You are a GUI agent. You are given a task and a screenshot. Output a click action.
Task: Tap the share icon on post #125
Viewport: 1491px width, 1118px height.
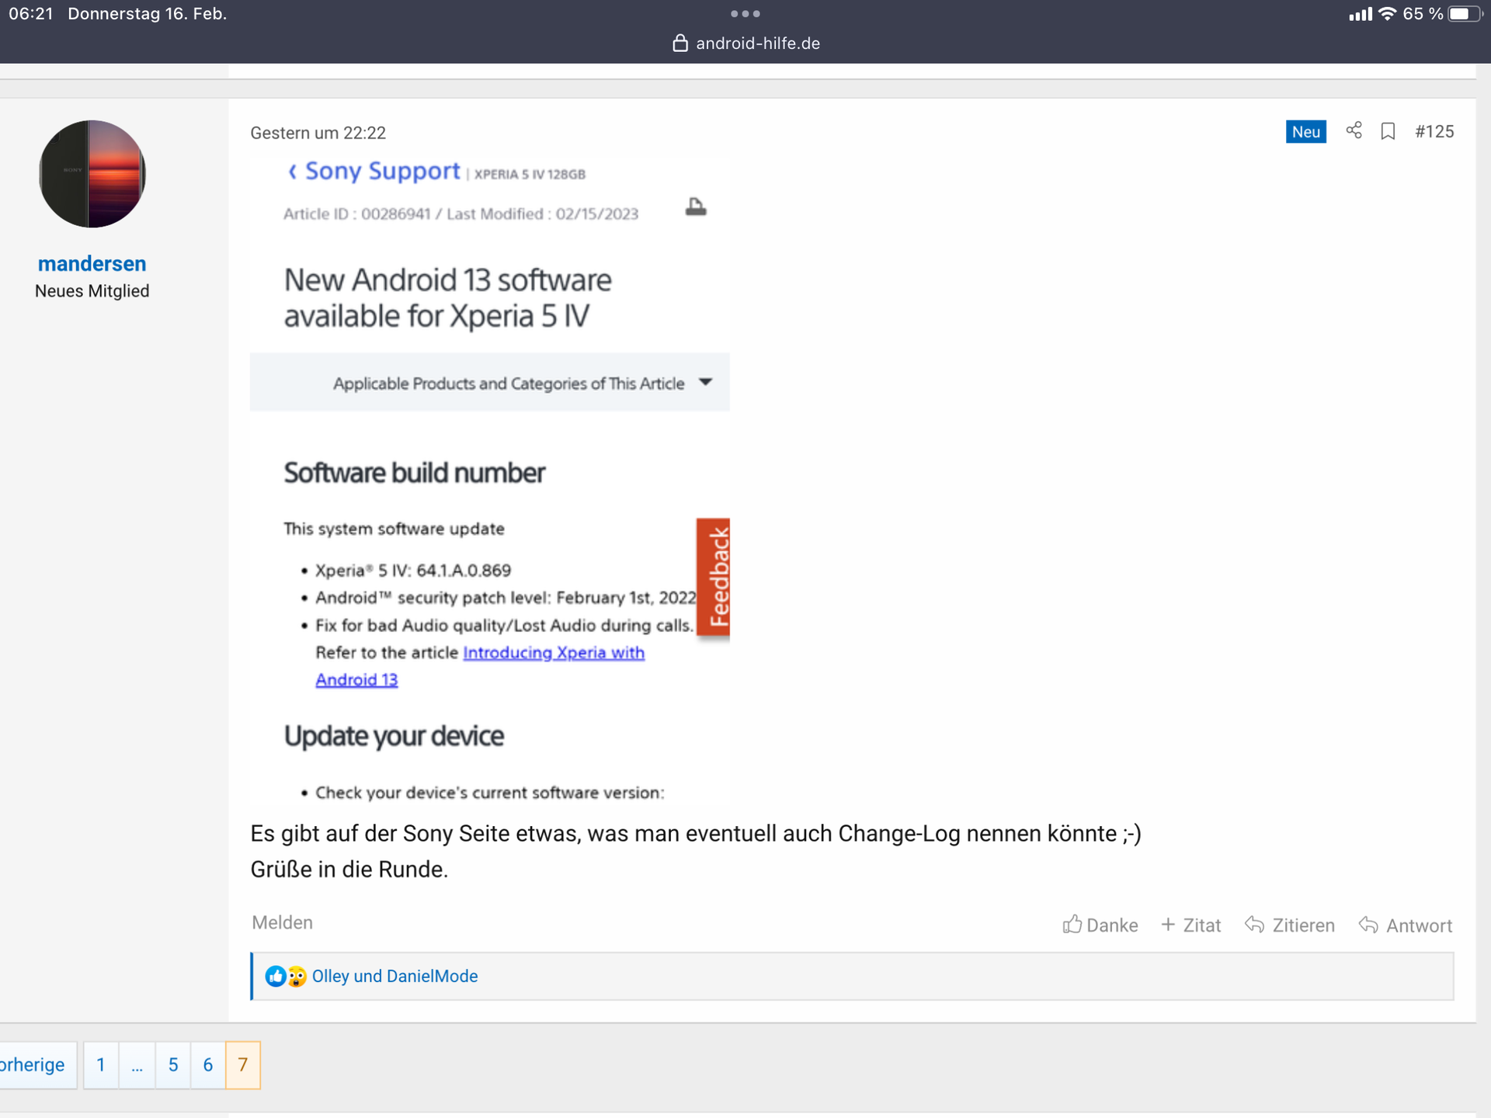[x=1354, y=130]
